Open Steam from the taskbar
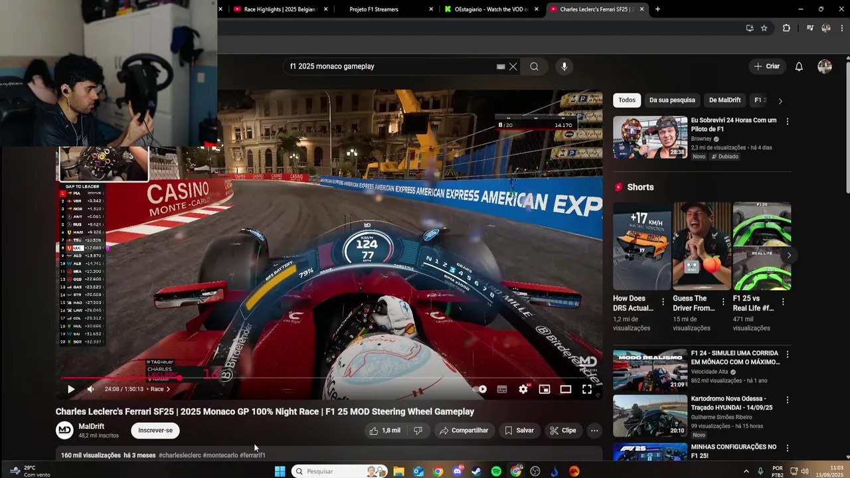 point(477,471)
